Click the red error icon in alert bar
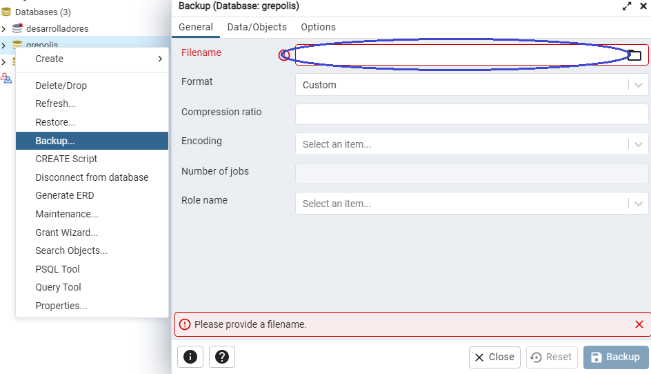The image size is (651, 374). pyautogui.click(x=184, y=324)
